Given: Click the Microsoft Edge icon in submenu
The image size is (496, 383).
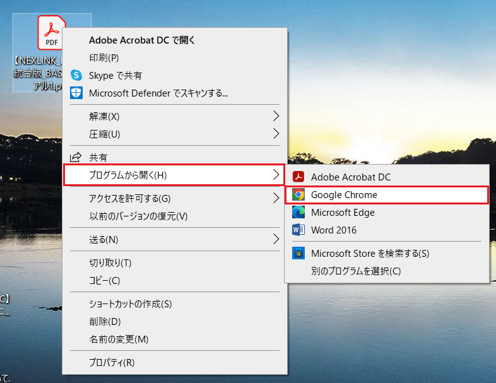Looking at the screenshot, I should coord(298,212).
